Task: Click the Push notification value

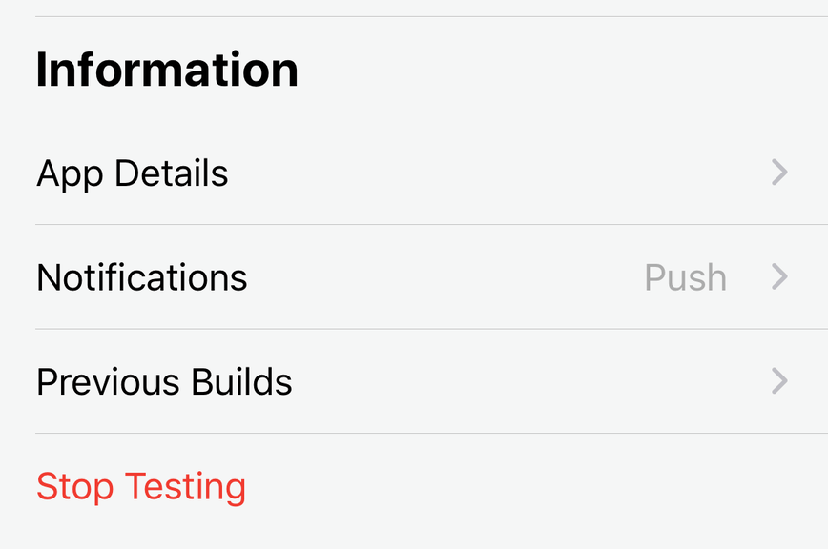Action: [x=685, y=277]
